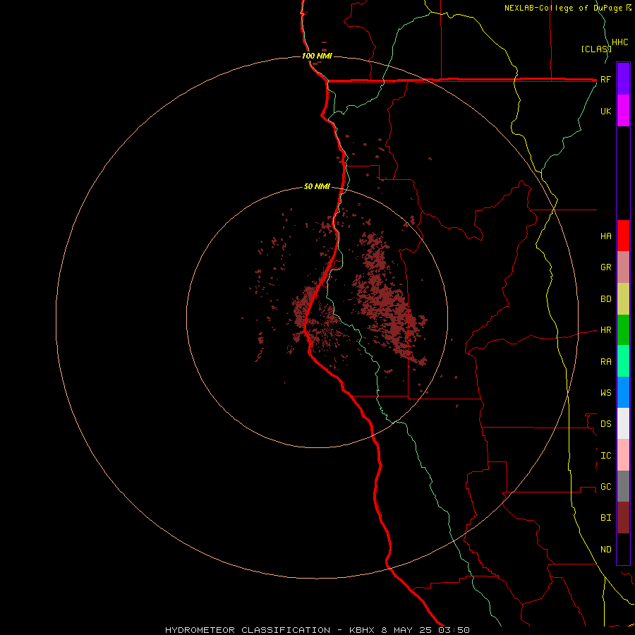The height and width of the screenshot is (635, 635).
Task: Click the ND black legend swatch
Action: (623, 549)
